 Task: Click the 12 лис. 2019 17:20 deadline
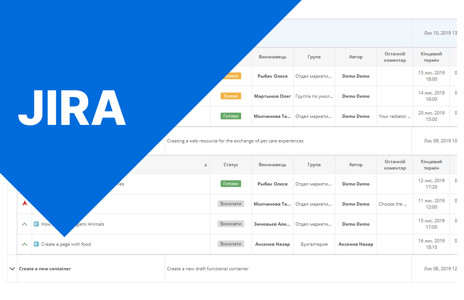coord(432,184)
